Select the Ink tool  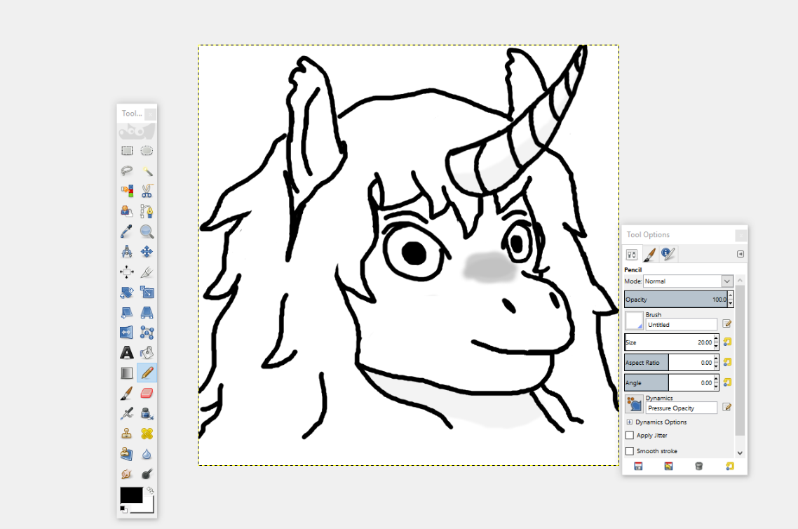coord(147,413)
